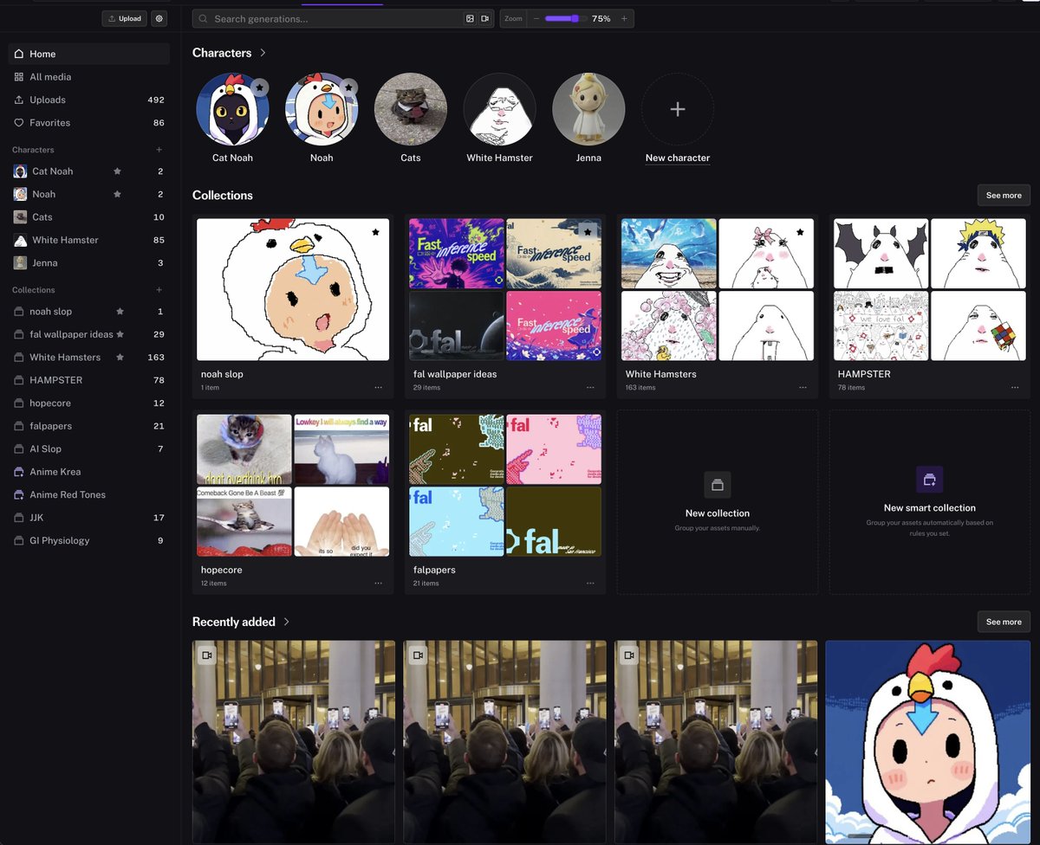Click video icon on first recent clip

[x=207, y=655]
